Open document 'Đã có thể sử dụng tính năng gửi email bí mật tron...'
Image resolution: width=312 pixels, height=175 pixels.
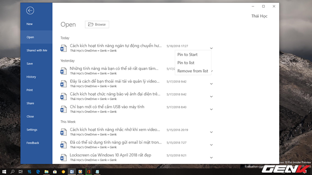pyautogui.click(x=116, y=142)
